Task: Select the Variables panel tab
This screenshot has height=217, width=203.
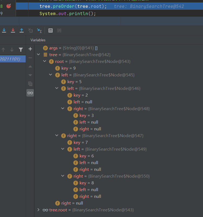Action: tap(38, 40)
